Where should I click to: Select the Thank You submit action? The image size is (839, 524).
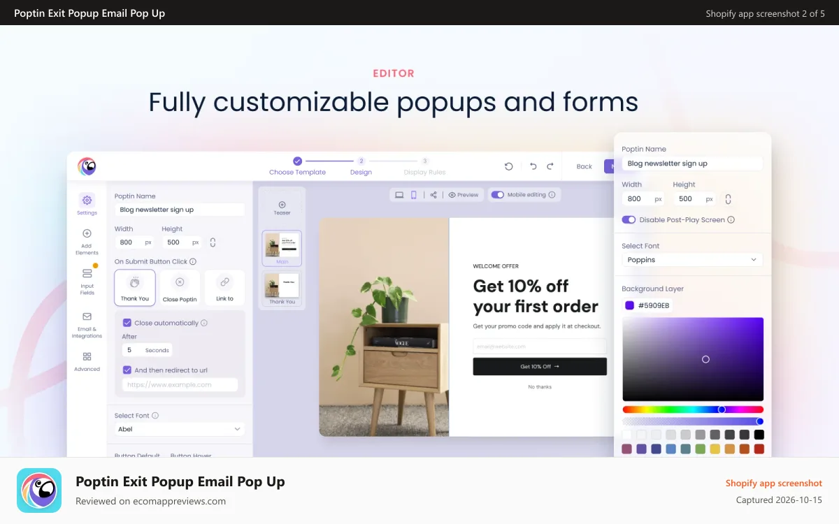pyautogui.click(x=135, y=288)
